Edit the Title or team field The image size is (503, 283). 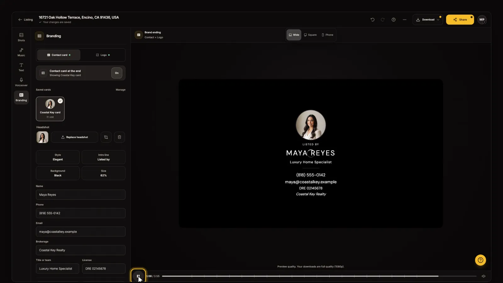click(58, 269)
